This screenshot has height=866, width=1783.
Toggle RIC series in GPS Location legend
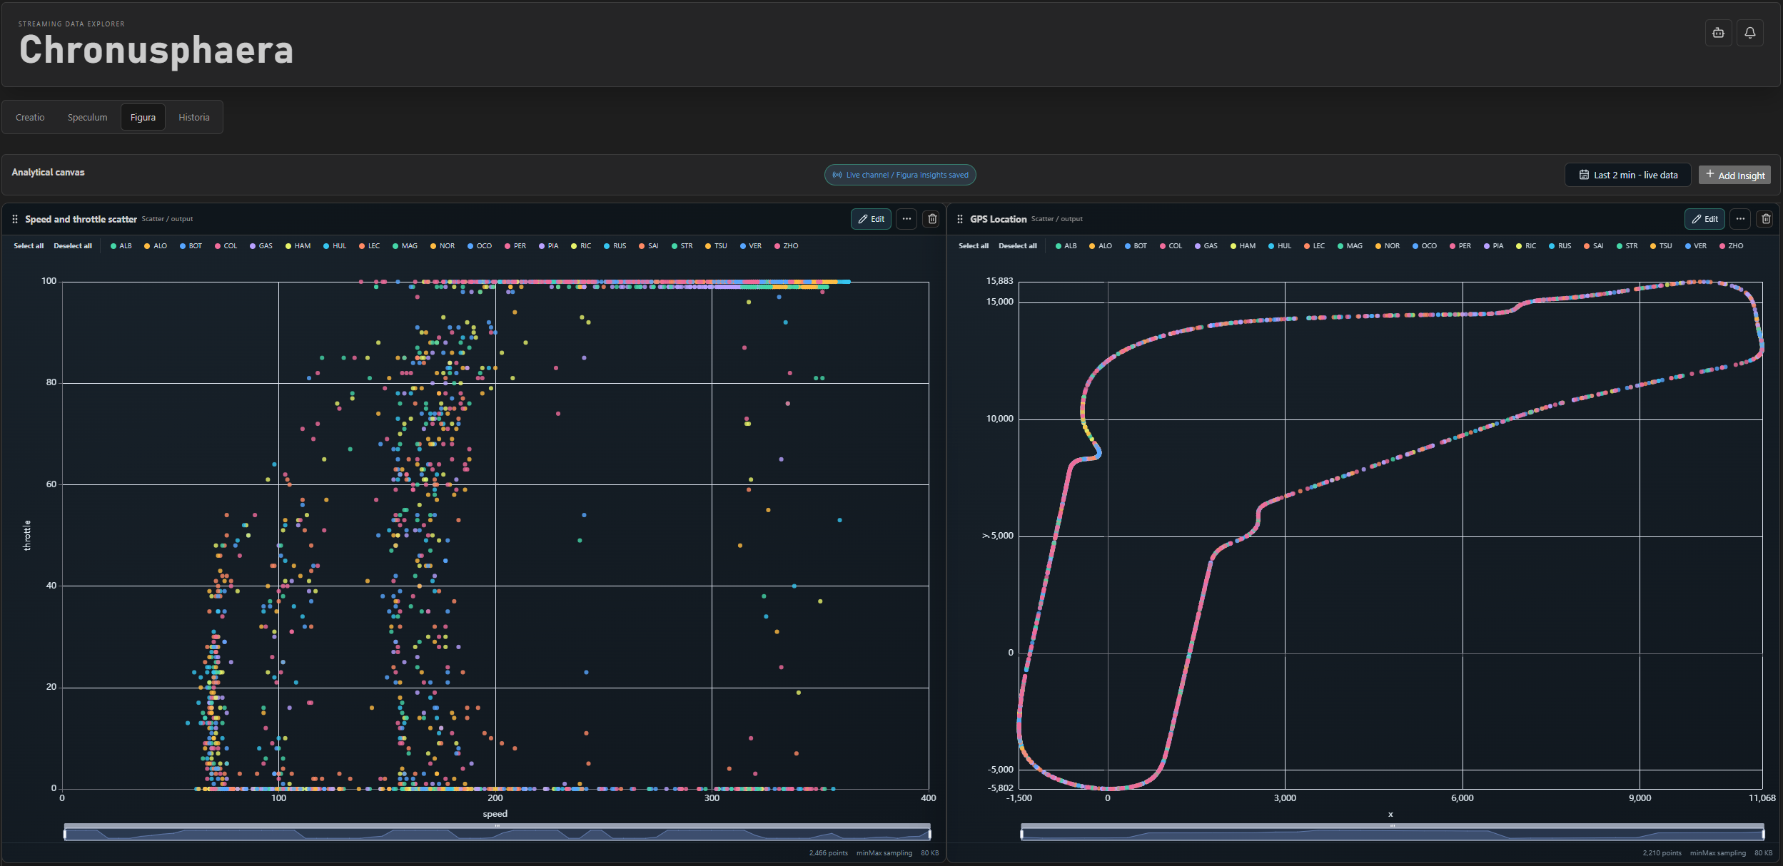click(1526, 246)
